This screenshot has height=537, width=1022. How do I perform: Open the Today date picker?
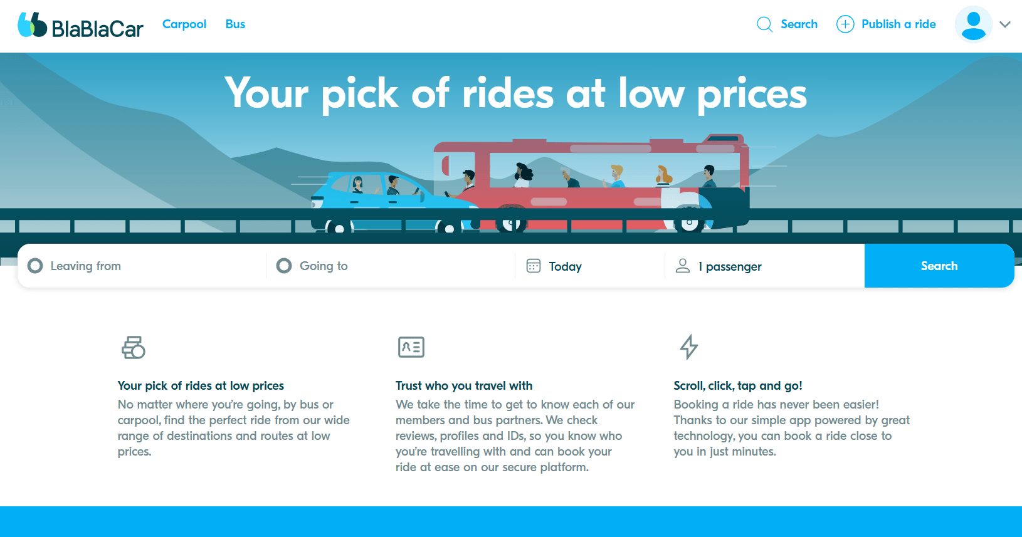(566, 266)
